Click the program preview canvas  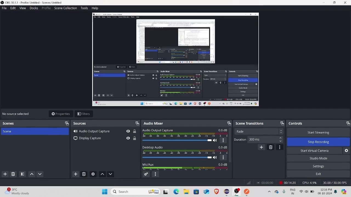pyautogui.click(x=175, y=59)
